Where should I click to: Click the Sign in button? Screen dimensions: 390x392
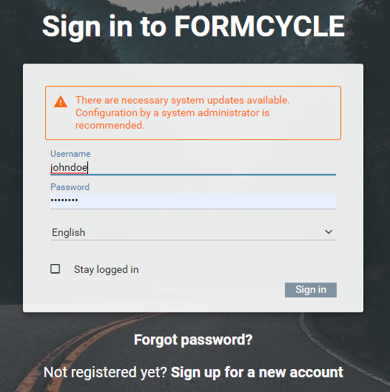pos(311,290)
